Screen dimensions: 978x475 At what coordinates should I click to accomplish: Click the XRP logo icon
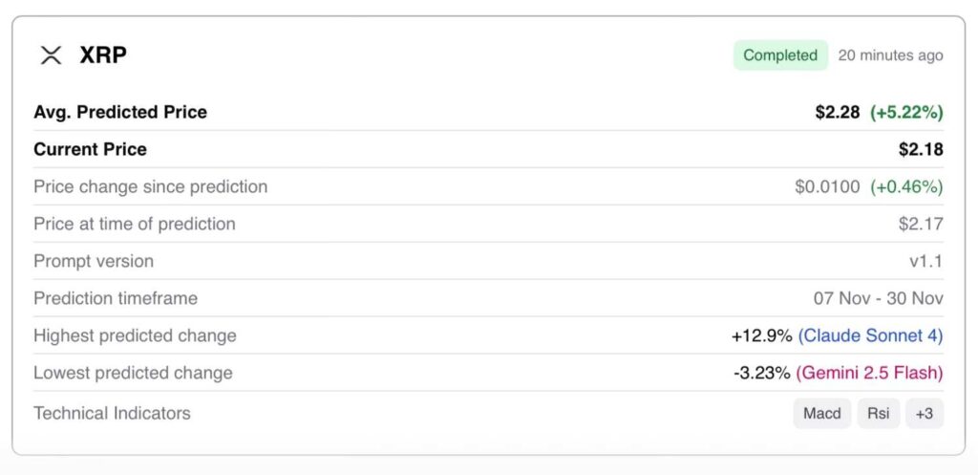click(51, 55)
